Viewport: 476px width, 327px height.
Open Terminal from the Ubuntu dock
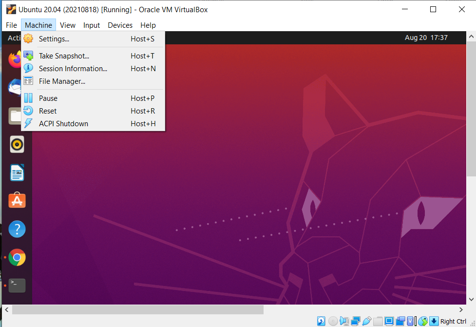pyautogui.click(x=17, y=286)
